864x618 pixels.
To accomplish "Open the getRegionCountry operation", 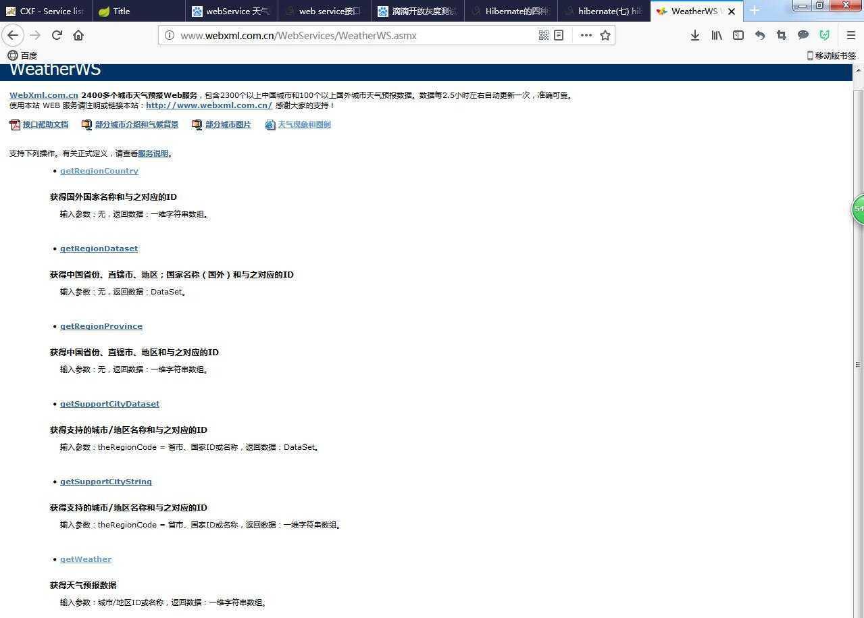I will point(99,171).
